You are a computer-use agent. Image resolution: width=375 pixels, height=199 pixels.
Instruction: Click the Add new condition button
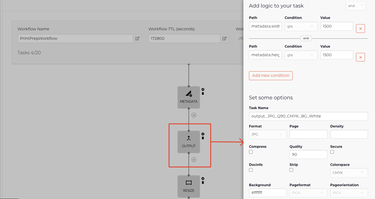270,75
